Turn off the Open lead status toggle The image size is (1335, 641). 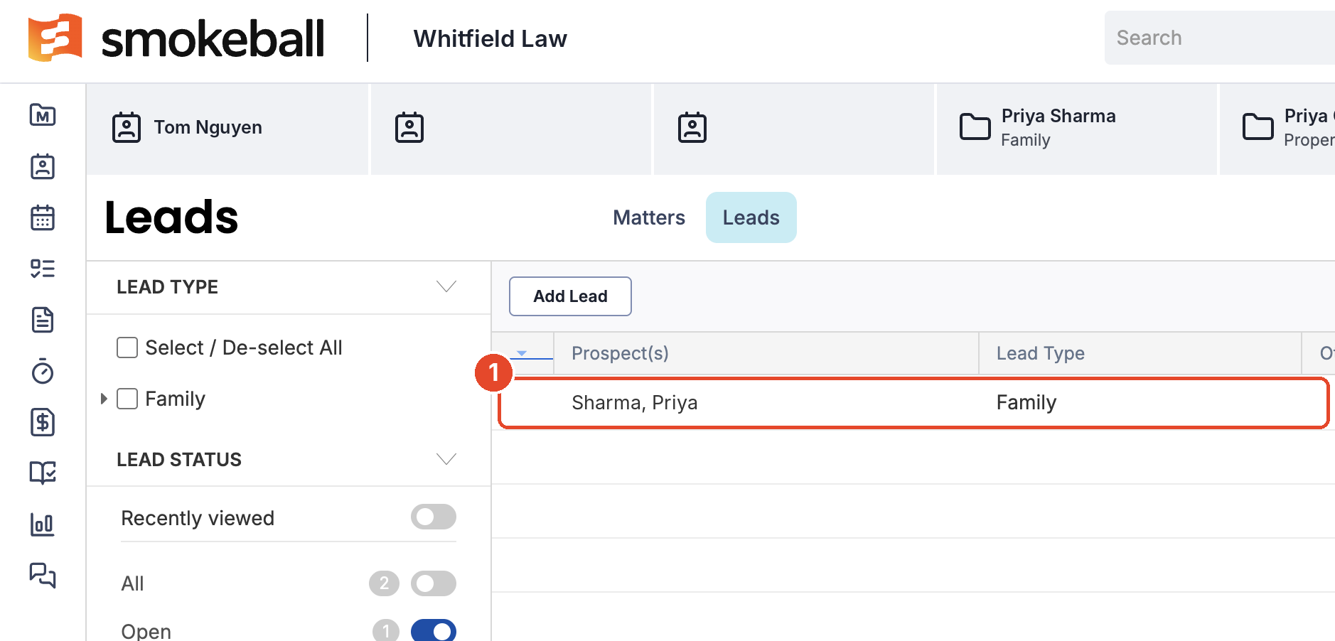coord(434,630)
